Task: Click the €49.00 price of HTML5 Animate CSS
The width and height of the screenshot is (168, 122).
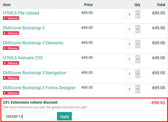Action: coord(87,58)
